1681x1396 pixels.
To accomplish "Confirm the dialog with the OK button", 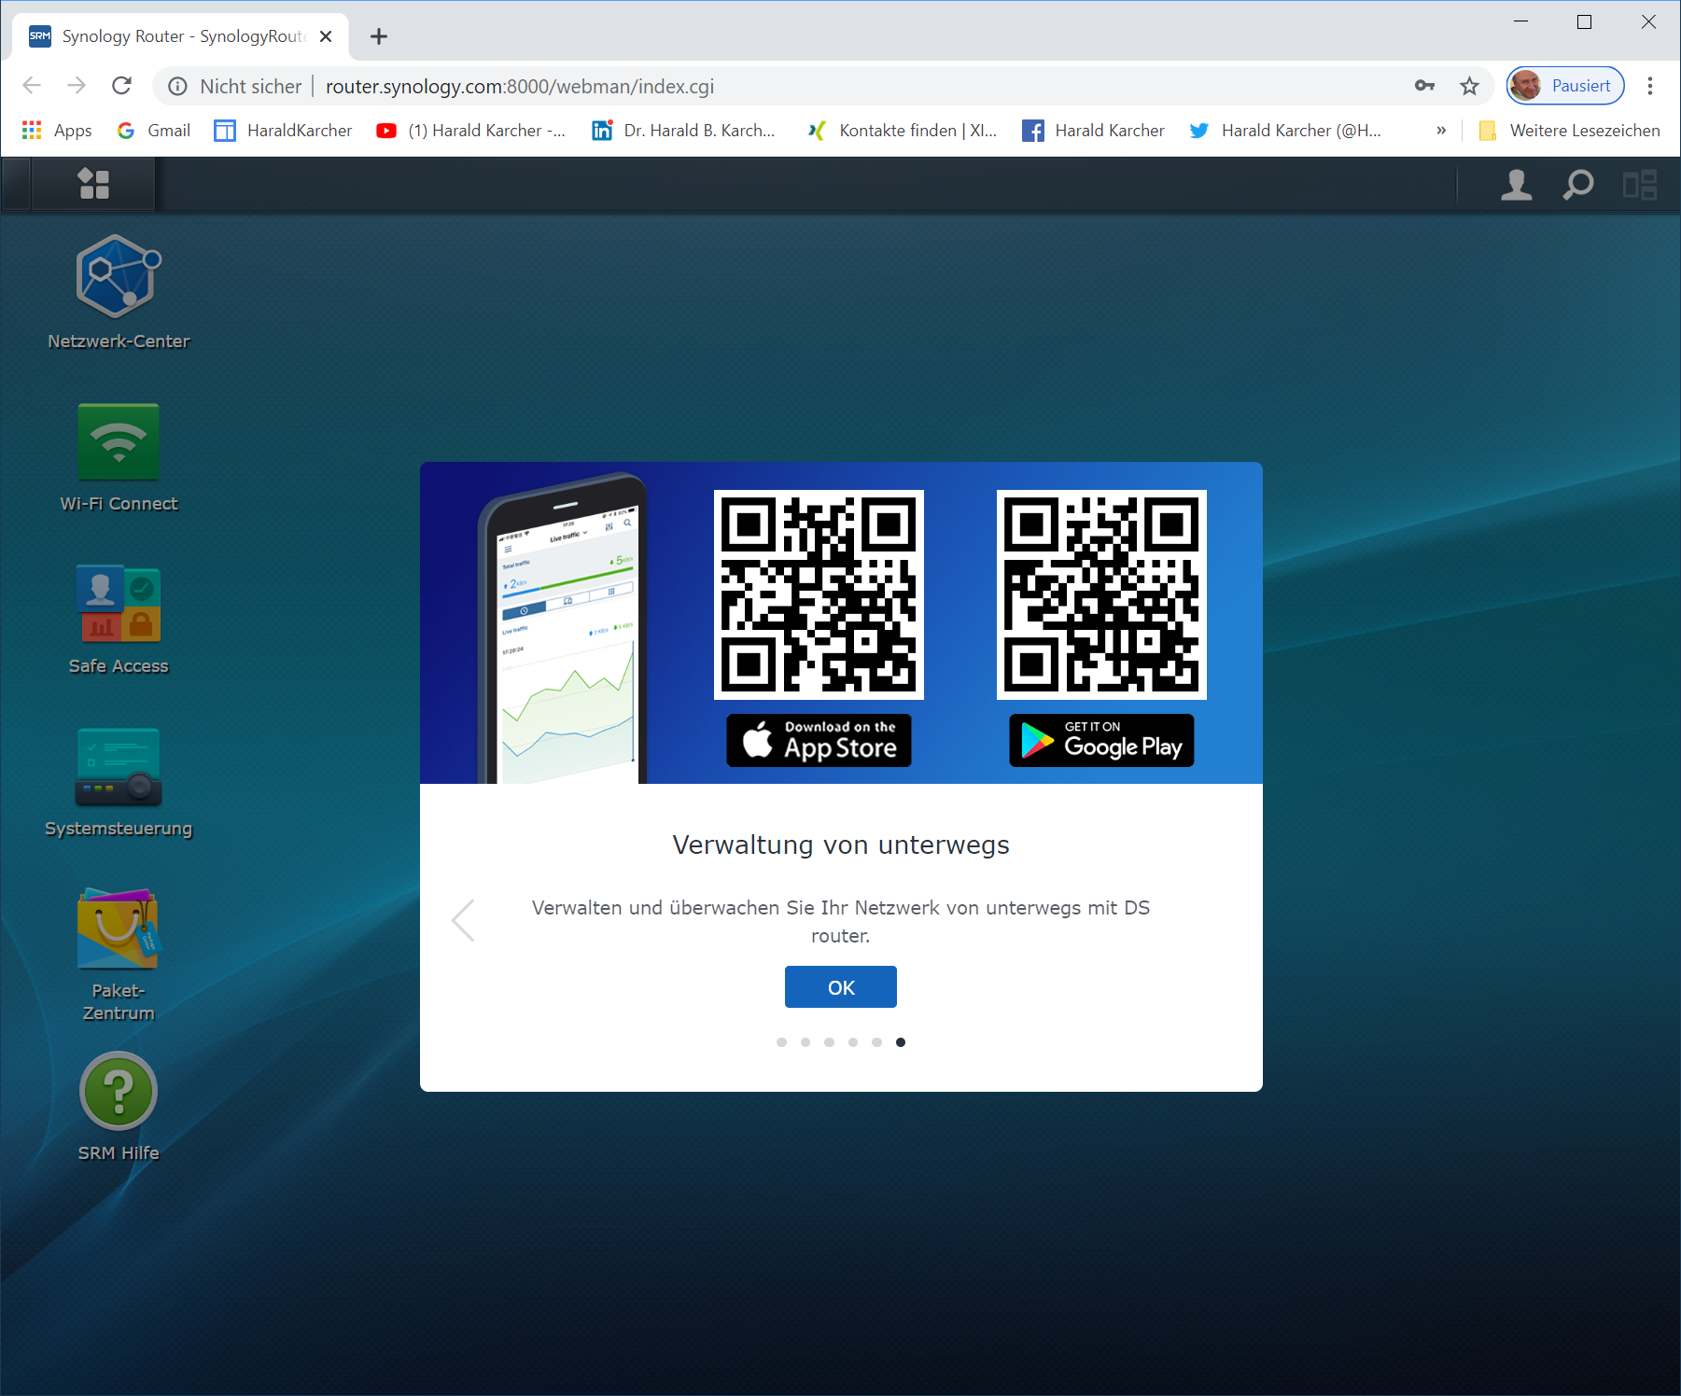I will click(x=841, y=987).
